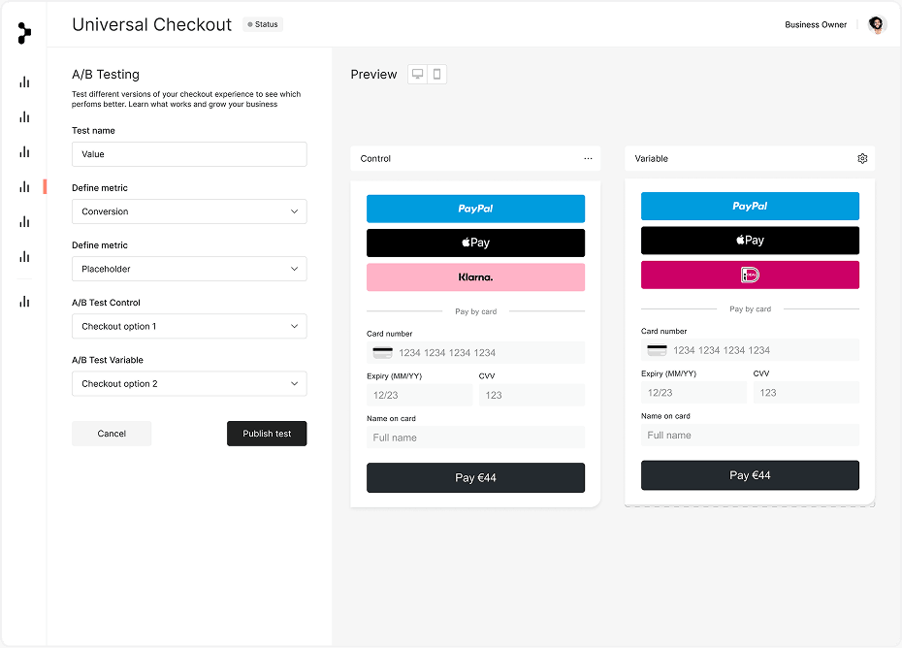Click CVV field in Control preview
The image size is (902, 648).
coord(532,396)
